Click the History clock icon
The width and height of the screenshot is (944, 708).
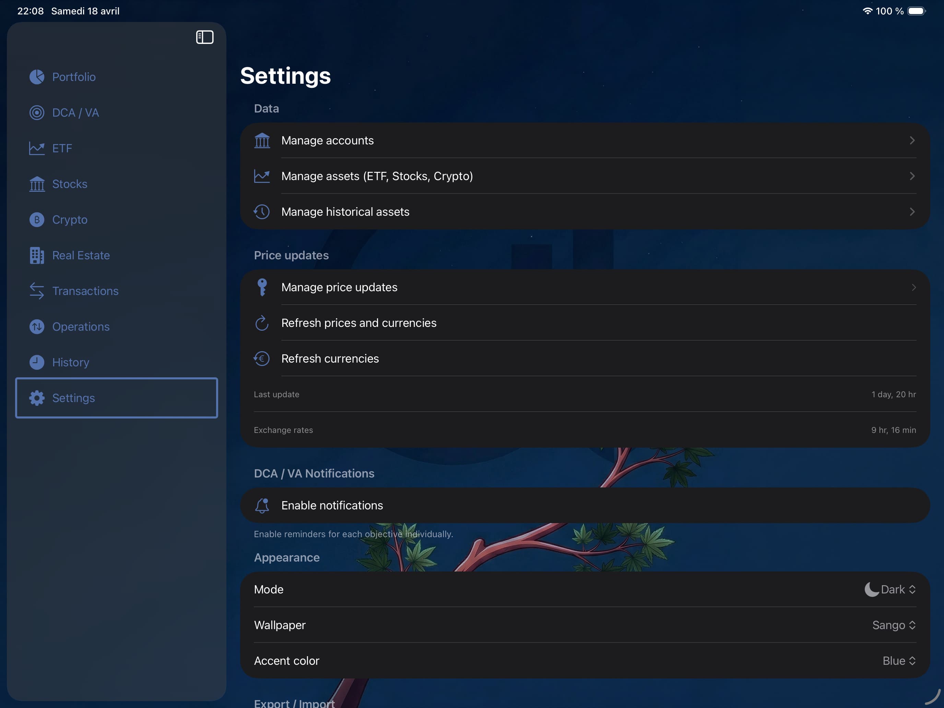click(37, 362)
